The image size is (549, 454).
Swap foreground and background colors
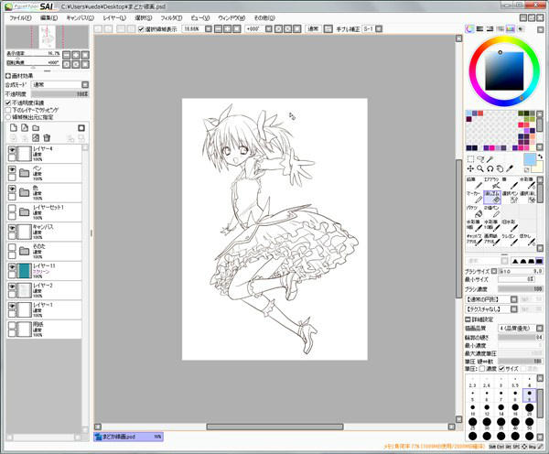click(540, 157)
